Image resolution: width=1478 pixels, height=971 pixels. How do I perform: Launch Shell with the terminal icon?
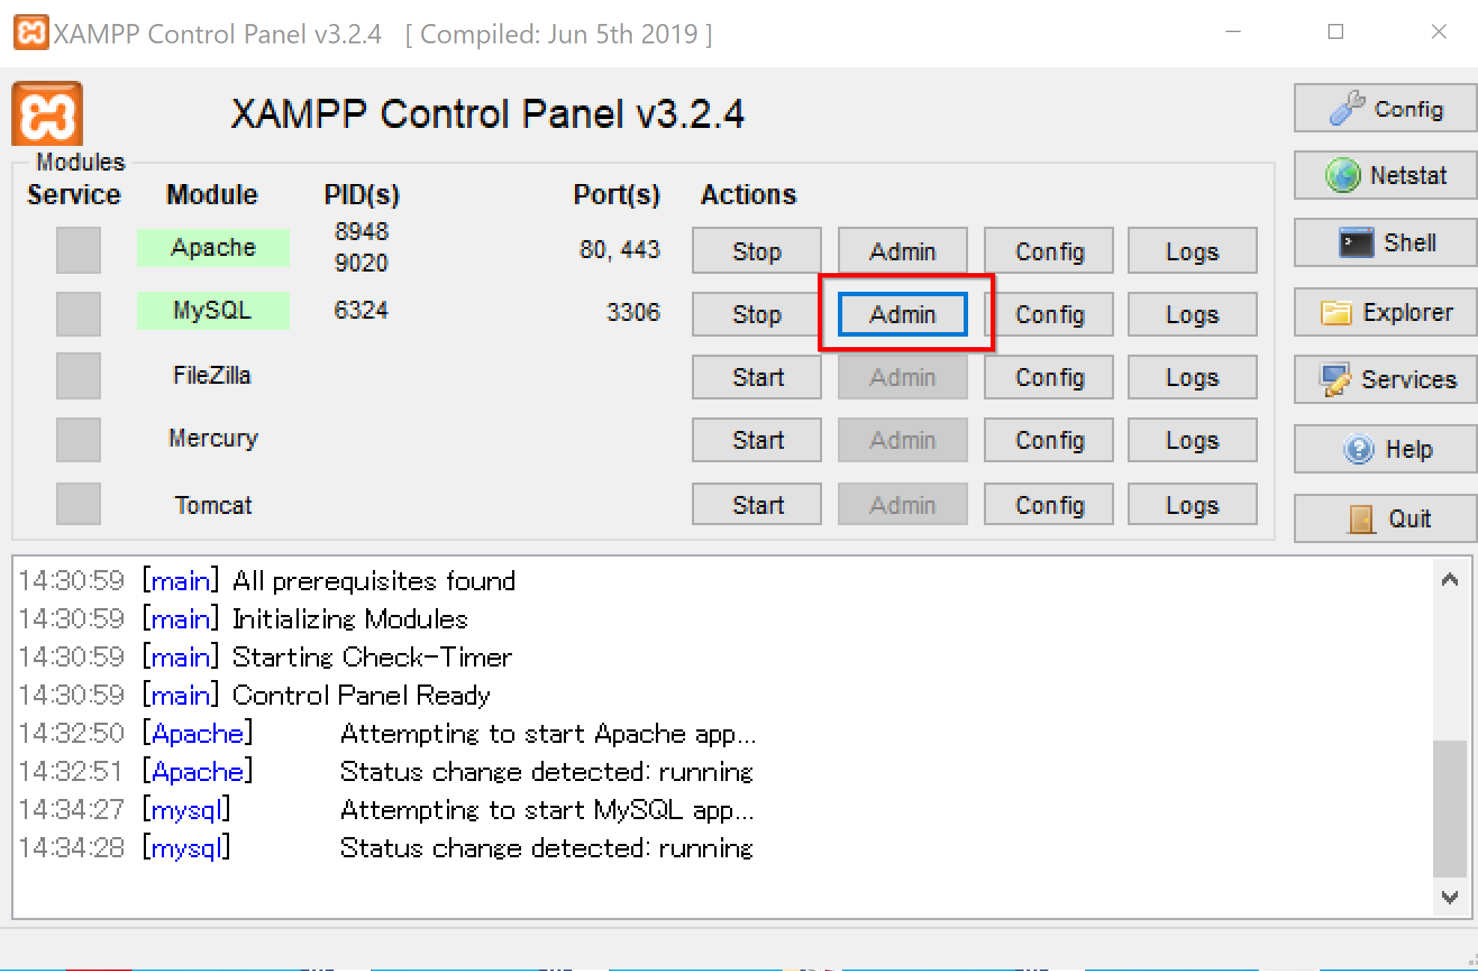pyautogui.click(x=1385, y=242)
